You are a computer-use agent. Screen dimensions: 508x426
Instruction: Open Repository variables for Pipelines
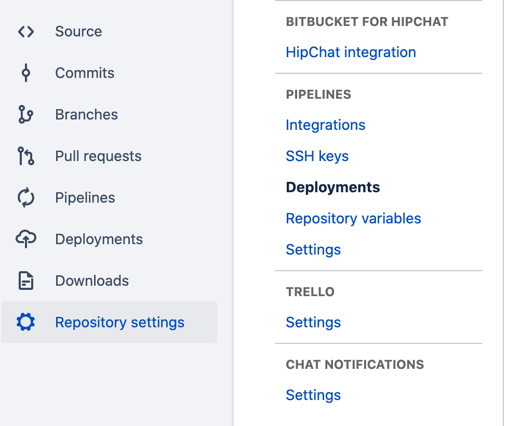tap(353, 218)
